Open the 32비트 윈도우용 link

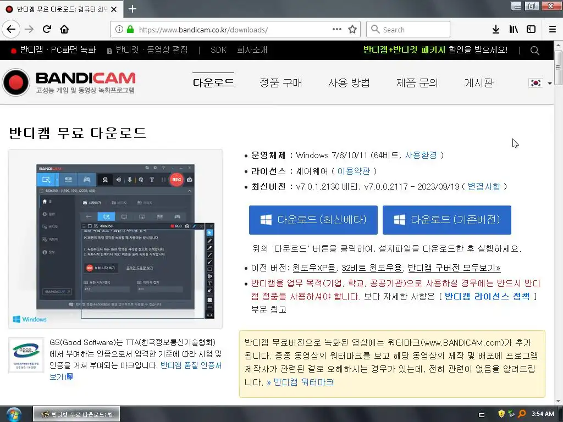[372, 268]
